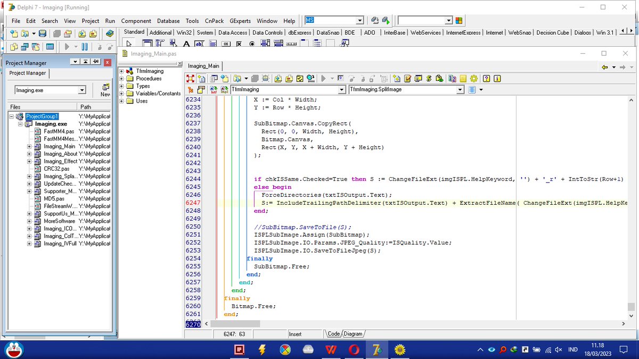639x359 pixels.
Task: Close the code explorer pane with X
Action: (179, 64)
